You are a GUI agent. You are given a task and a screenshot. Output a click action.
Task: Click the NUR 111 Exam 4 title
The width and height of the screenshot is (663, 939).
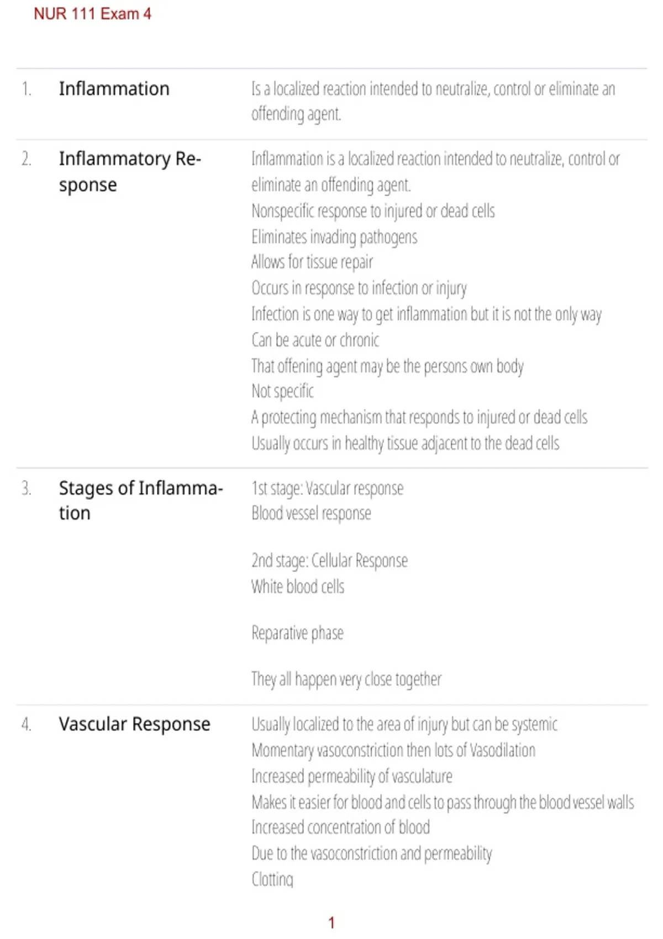[x=92, y=14]
